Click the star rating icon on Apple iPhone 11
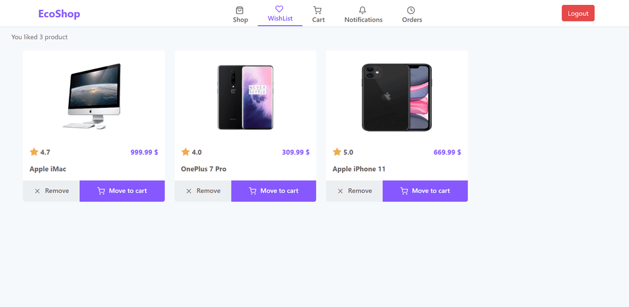Screen dimensions: 629x307 point(337,152)
